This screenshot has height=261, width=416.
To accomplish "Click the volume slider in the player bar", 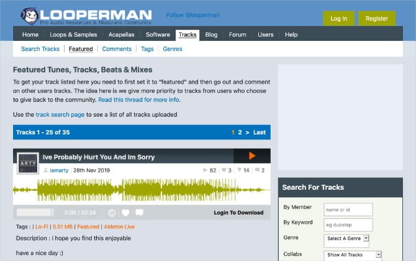I will click(35, 212).
